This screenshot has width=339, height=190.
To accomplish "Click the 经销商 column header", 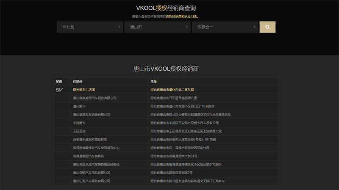I will click(x=78, y=81).
